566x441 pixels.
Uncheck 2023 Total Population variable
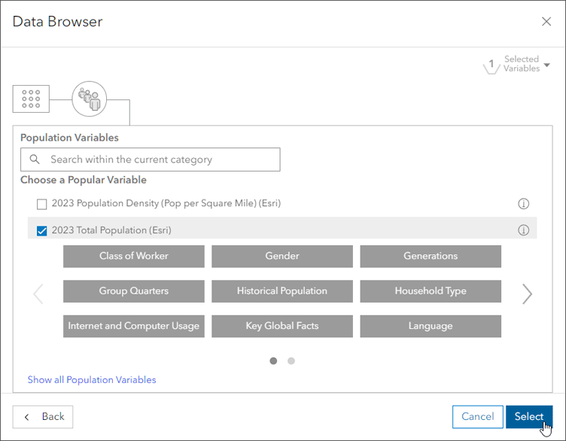point(42,230)
